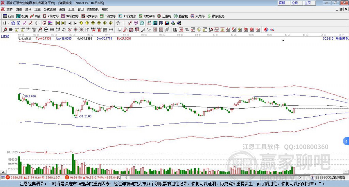Image resolution: width=349 pixels, height=187 pixels.
Task: Open the 公式选股 menu
Action: (x=50, y=9)
